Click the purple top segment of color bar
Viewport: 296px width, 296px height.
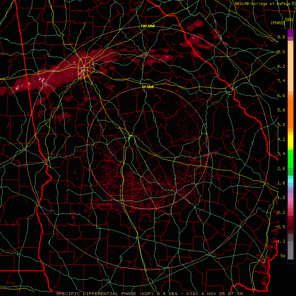[x=290, y=33]
